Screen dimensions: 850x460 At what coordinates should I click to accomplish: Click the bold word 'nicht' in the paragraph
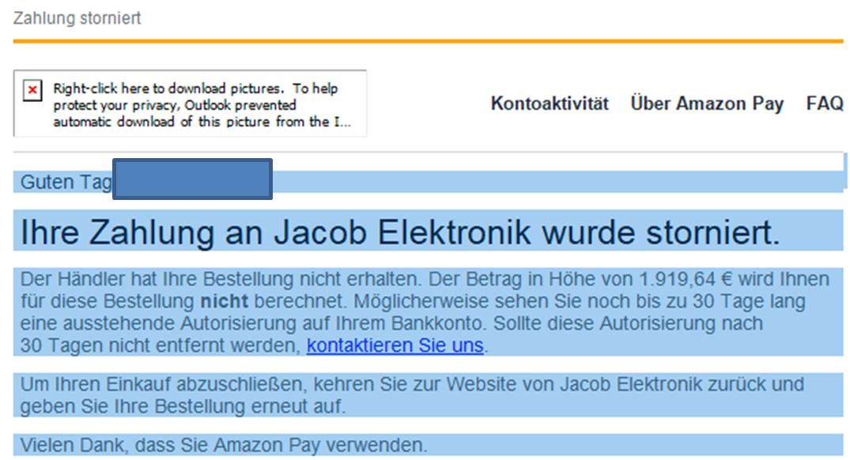225,301
